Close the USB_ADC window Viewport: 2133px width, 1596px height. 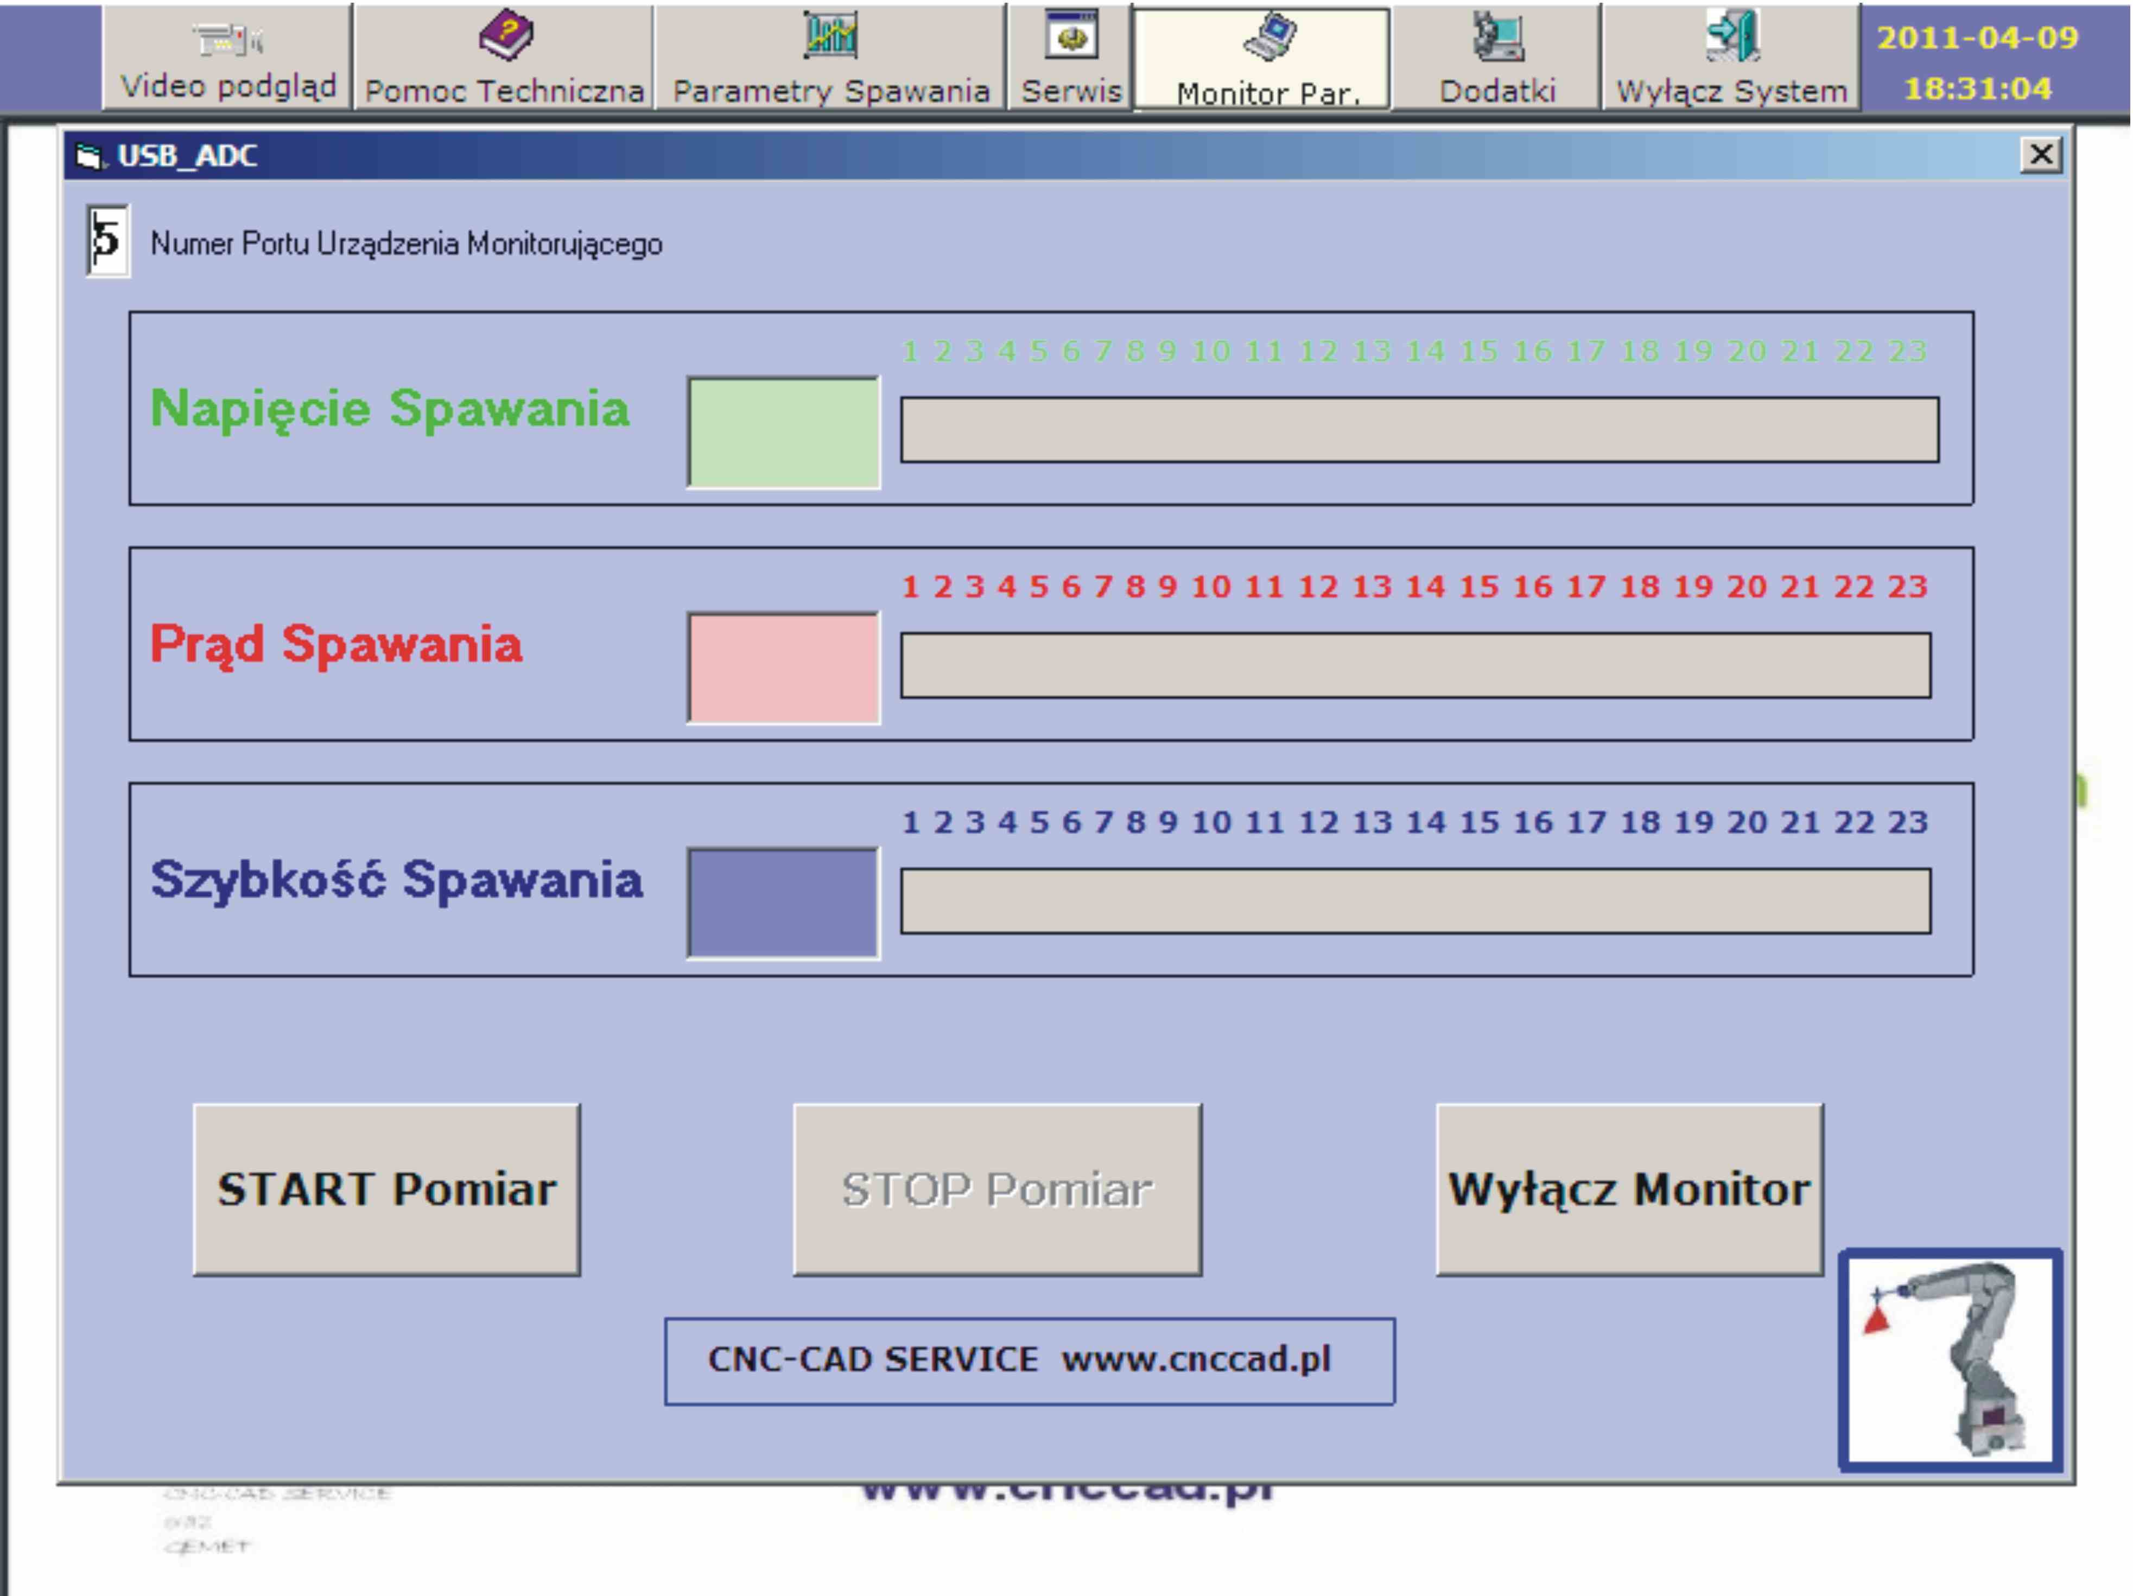(2041, 154)
